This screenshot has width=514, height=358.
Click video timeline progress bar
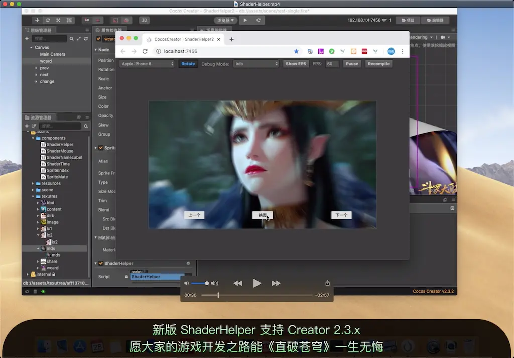click(x=257, y=295)
